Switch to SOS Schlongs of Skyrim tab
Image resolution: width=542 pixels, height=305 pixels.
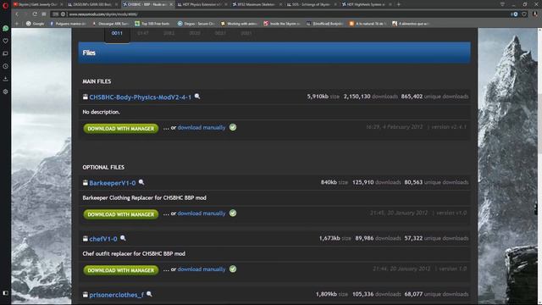click(x=311, y=4)
